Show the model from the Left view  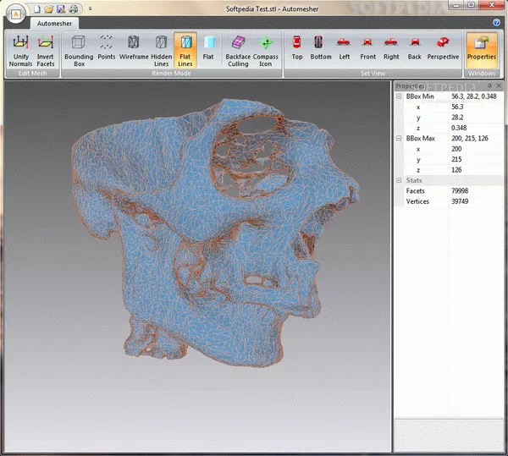pos(344,49)
